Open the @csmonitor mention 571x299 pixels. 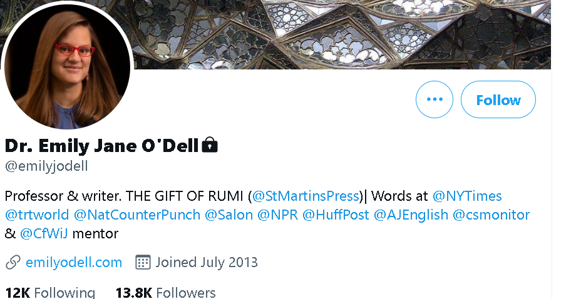491,215
